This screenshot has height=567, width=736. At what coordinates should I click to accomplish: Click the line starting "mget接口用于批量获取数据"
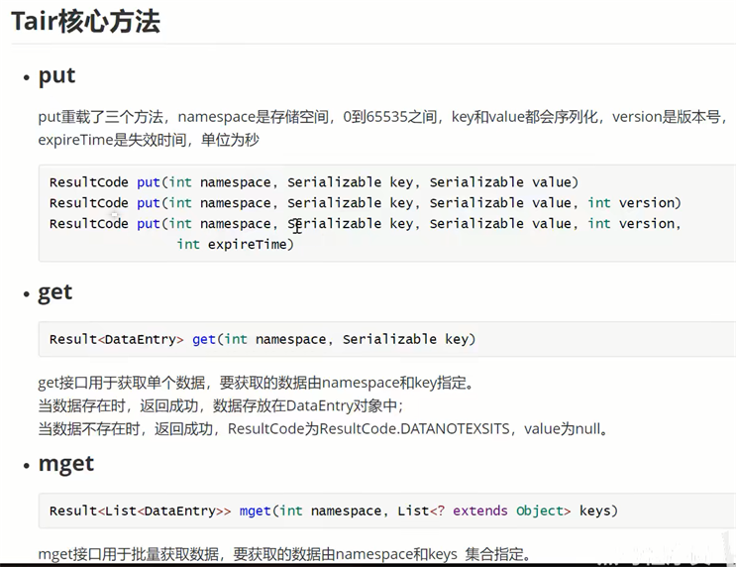click(284, 554)
